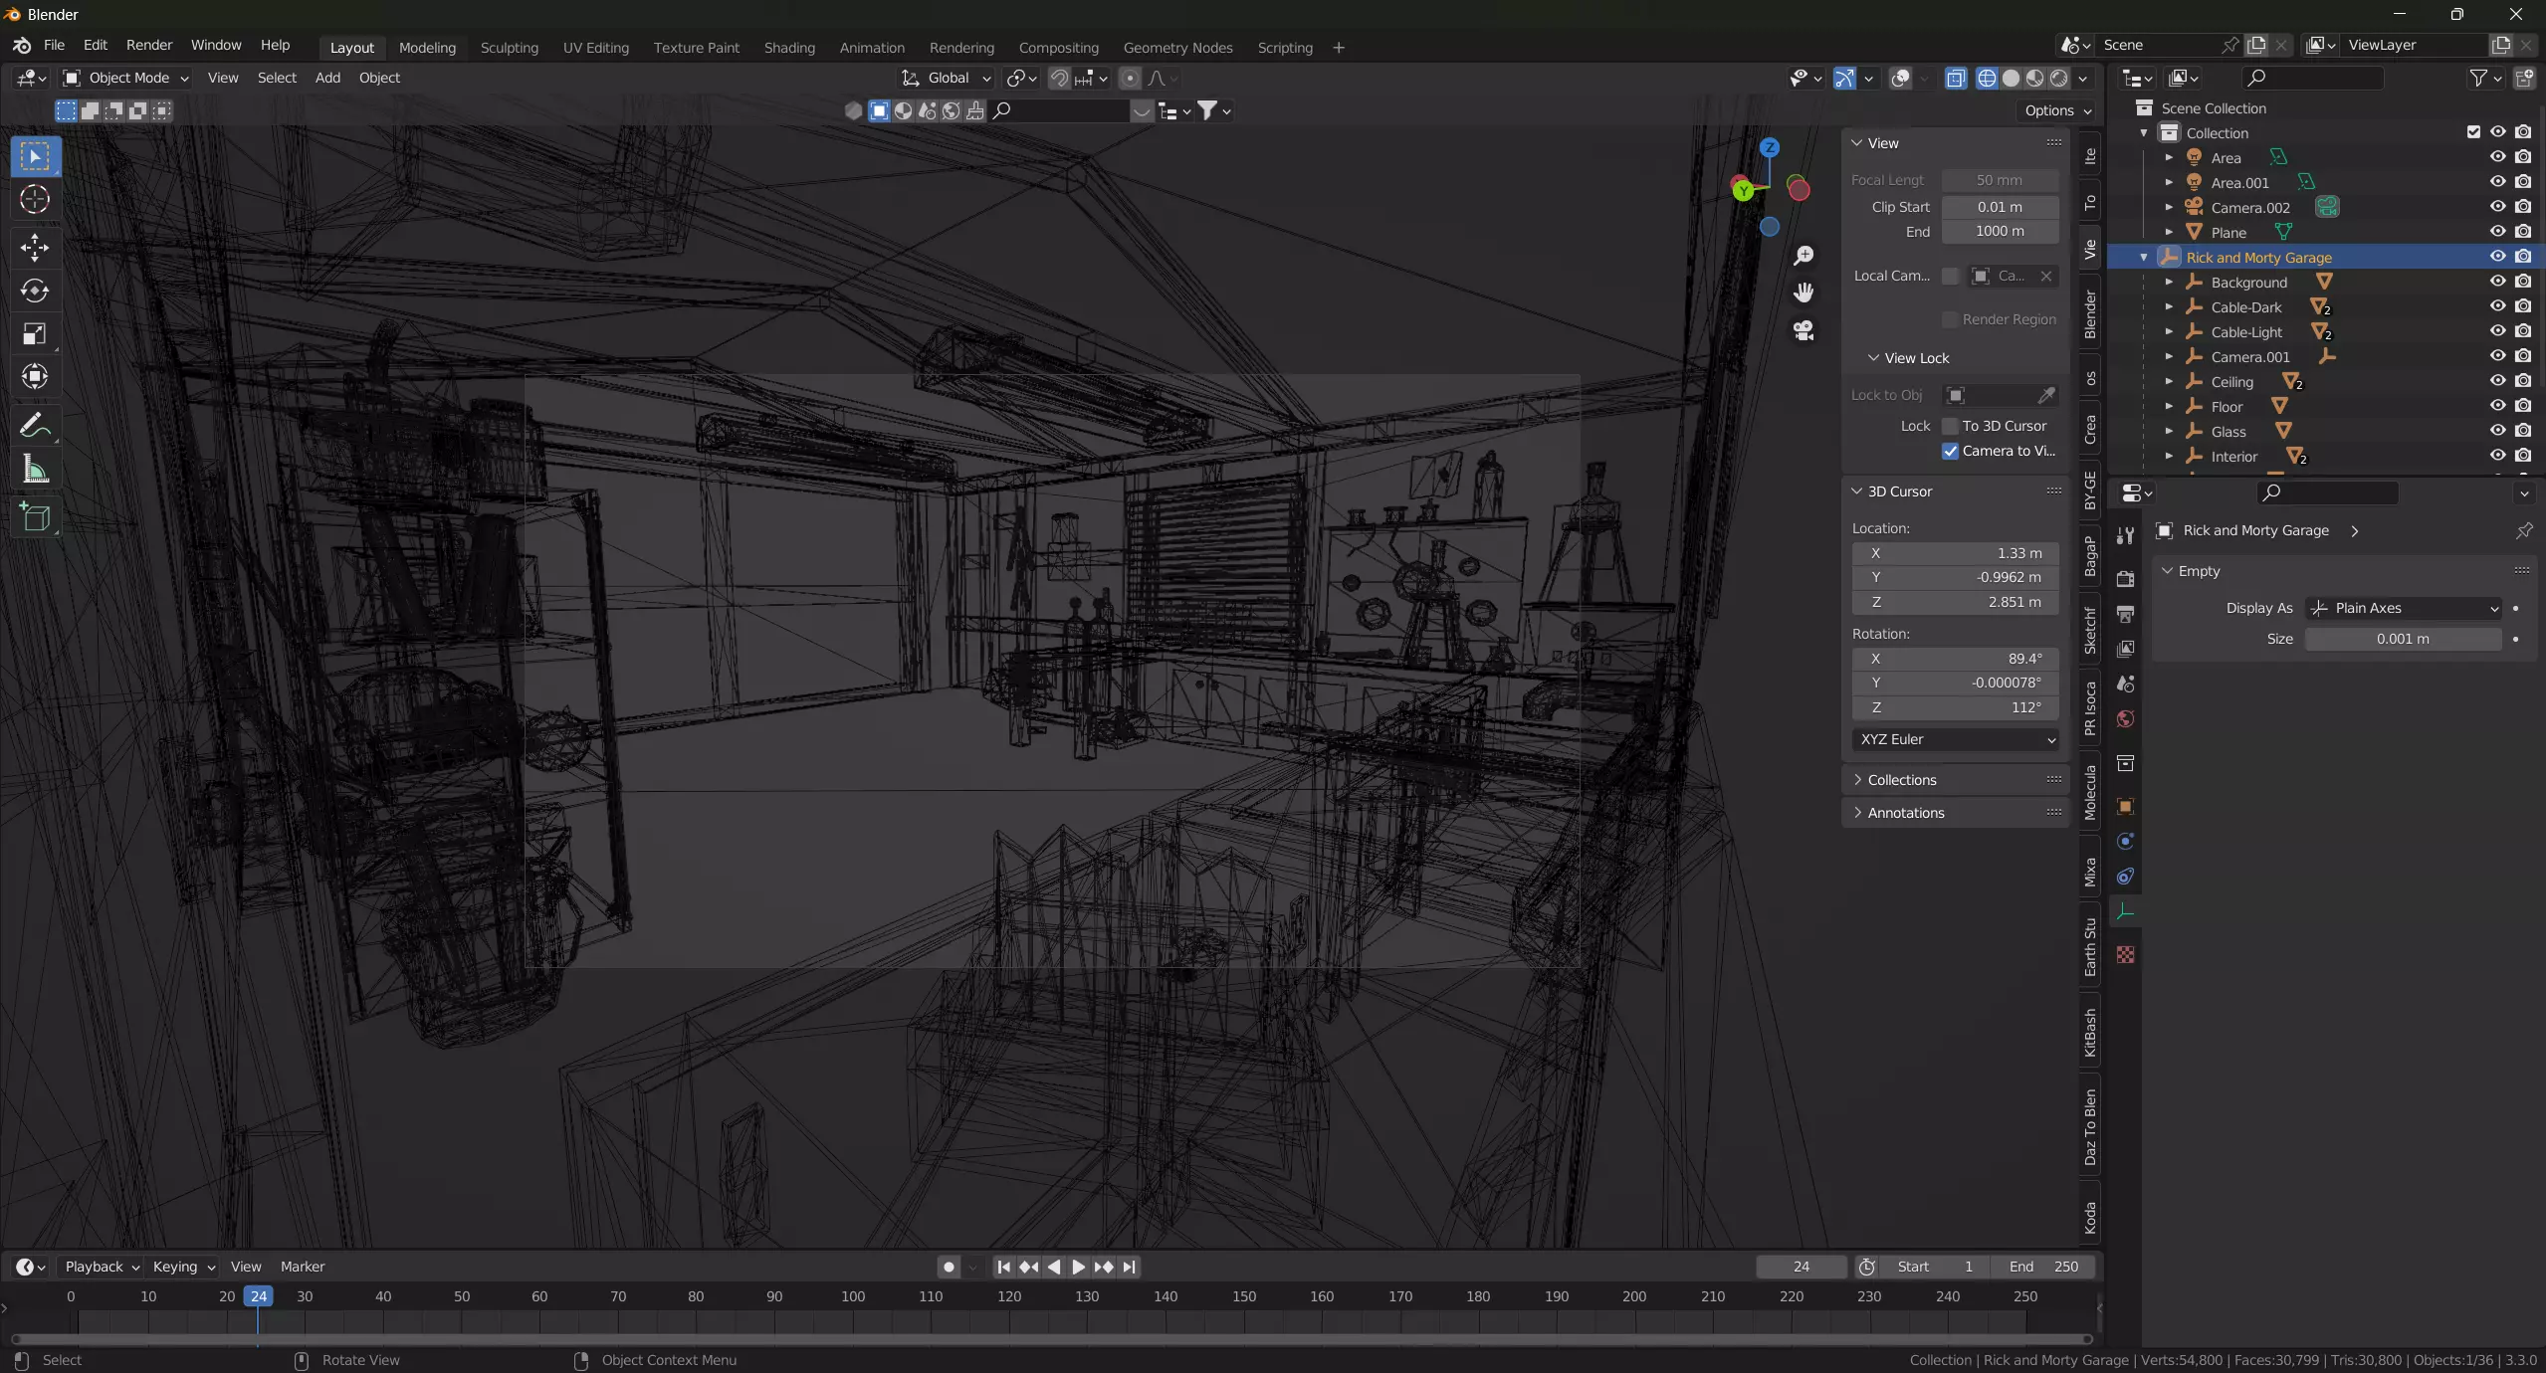Expand the Annotations panel
Image resolution: width=2546 pixels, height=1373 pixels.
(x=1905, y=813)
